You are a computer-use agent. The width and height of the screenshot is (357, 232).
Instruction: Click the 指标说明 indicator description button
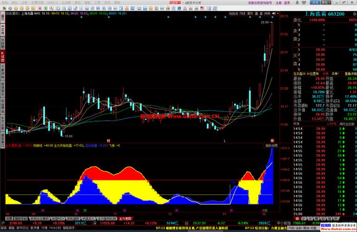pyautogui.click(x=272, y=146)
